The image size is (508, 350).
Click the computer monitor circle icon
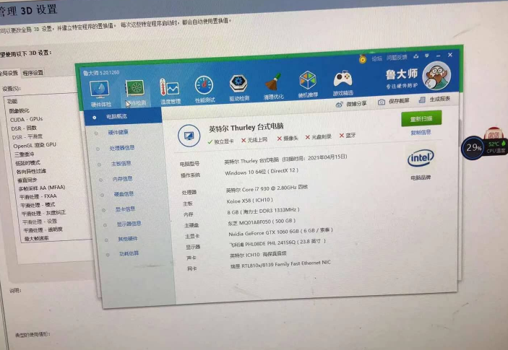click(189, 136)
